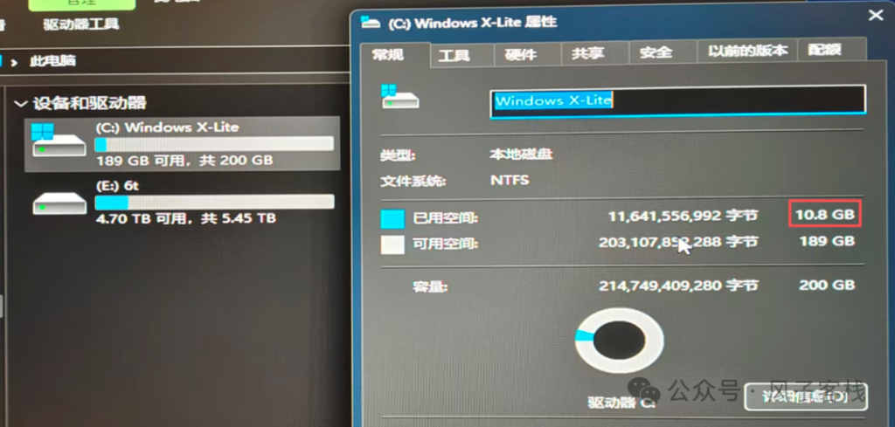Click the disk usage donut chart
The height and width of the screenshot is (427, 895).
point(620,341)
